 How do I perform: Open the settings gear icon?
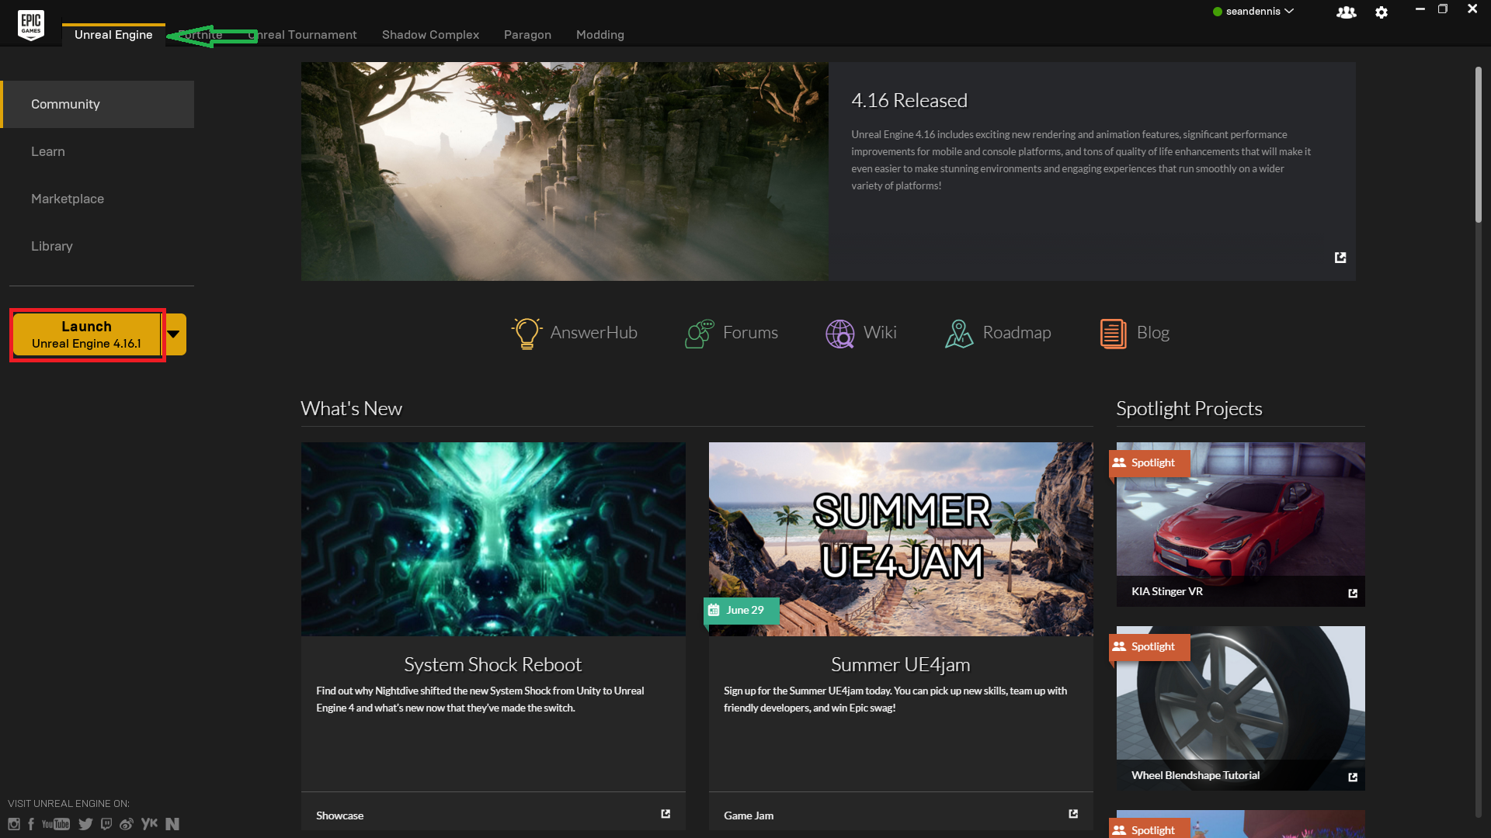pos(1382,12)
